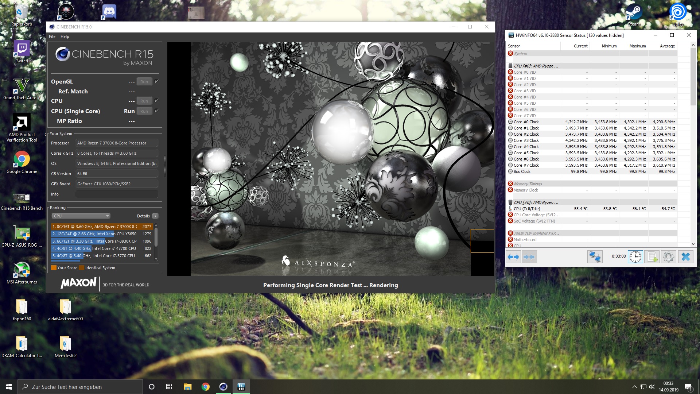
Task: Click HWiNFO expand columns double-arrow button
Action: pyautogui.click(x=513, y=257)
